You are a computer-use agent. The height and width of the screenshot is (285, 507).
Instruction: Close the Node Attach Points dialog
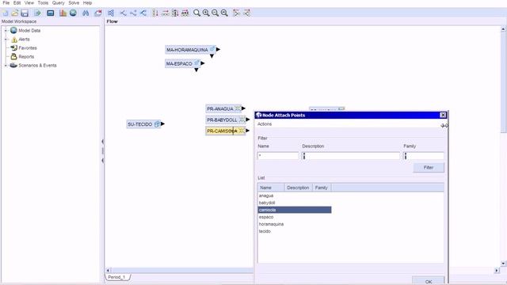click(x=443, y=115)
